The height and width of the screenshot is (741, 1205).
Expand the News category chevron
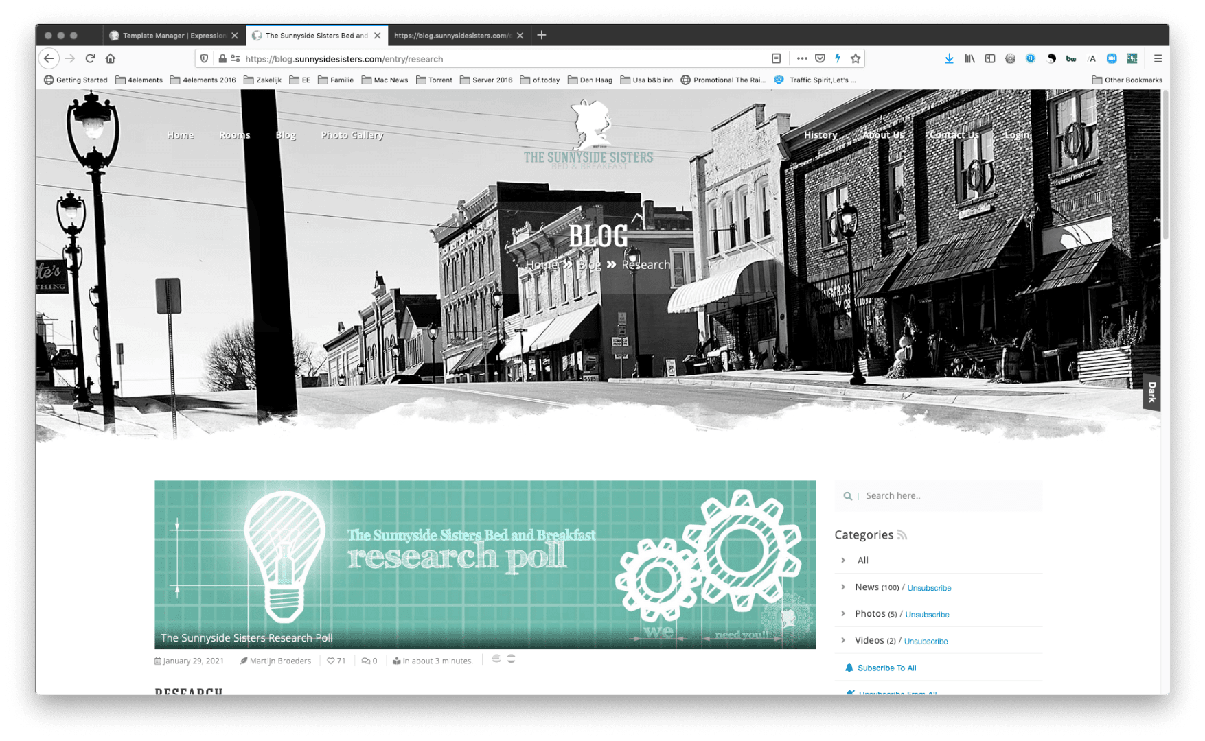point(843,587)
